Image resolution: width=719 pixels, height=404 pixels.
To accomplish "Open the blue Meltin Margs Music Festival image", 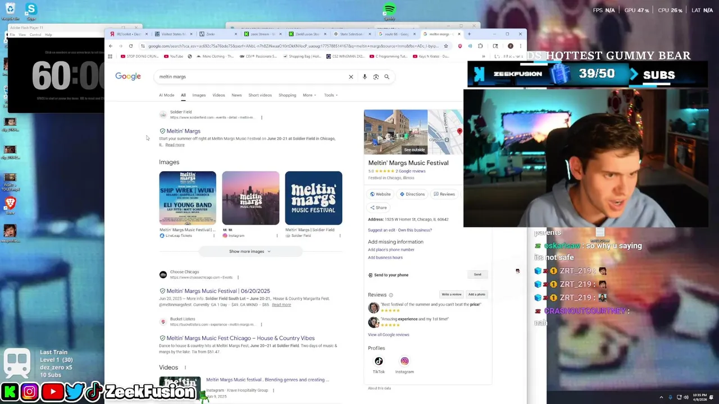I will click(x=313, y=198).
